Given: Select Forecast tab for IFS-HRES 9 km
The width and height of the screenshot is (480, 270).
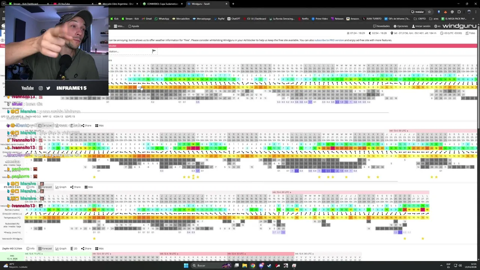Looking at the screenshot, I should (45, 187).
